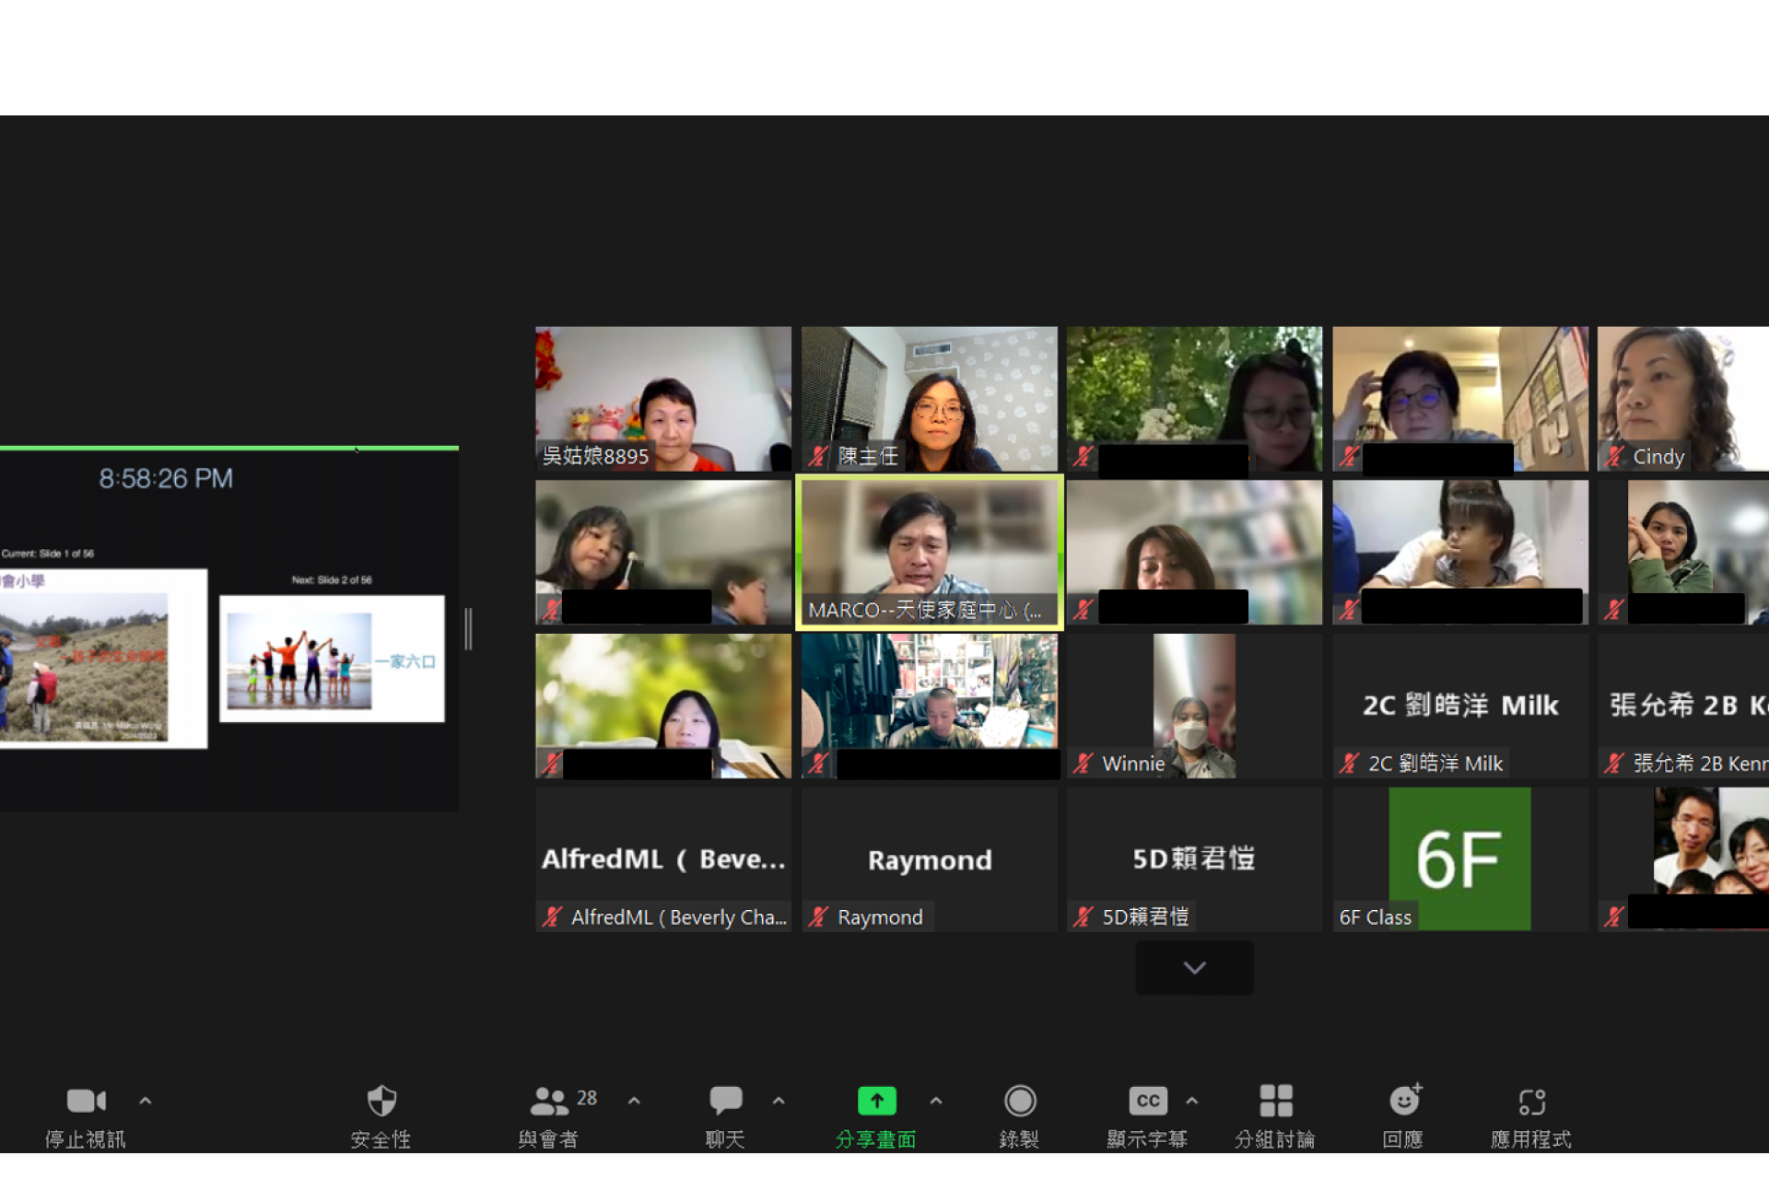Select AlfredML participant tile
This screenshot has width=1769, height=1179.
pos(663,858)
